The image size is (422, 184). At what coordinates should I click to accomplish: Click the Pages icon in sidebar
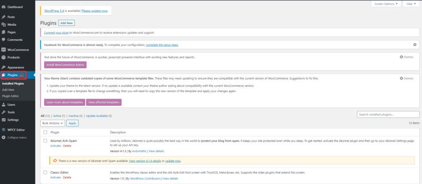[3, 32]
